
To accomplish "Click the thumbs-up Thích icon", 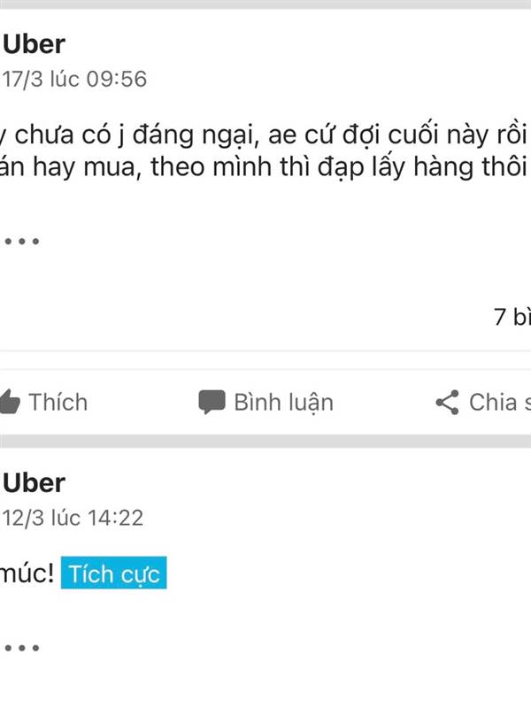I will (8, 403).
